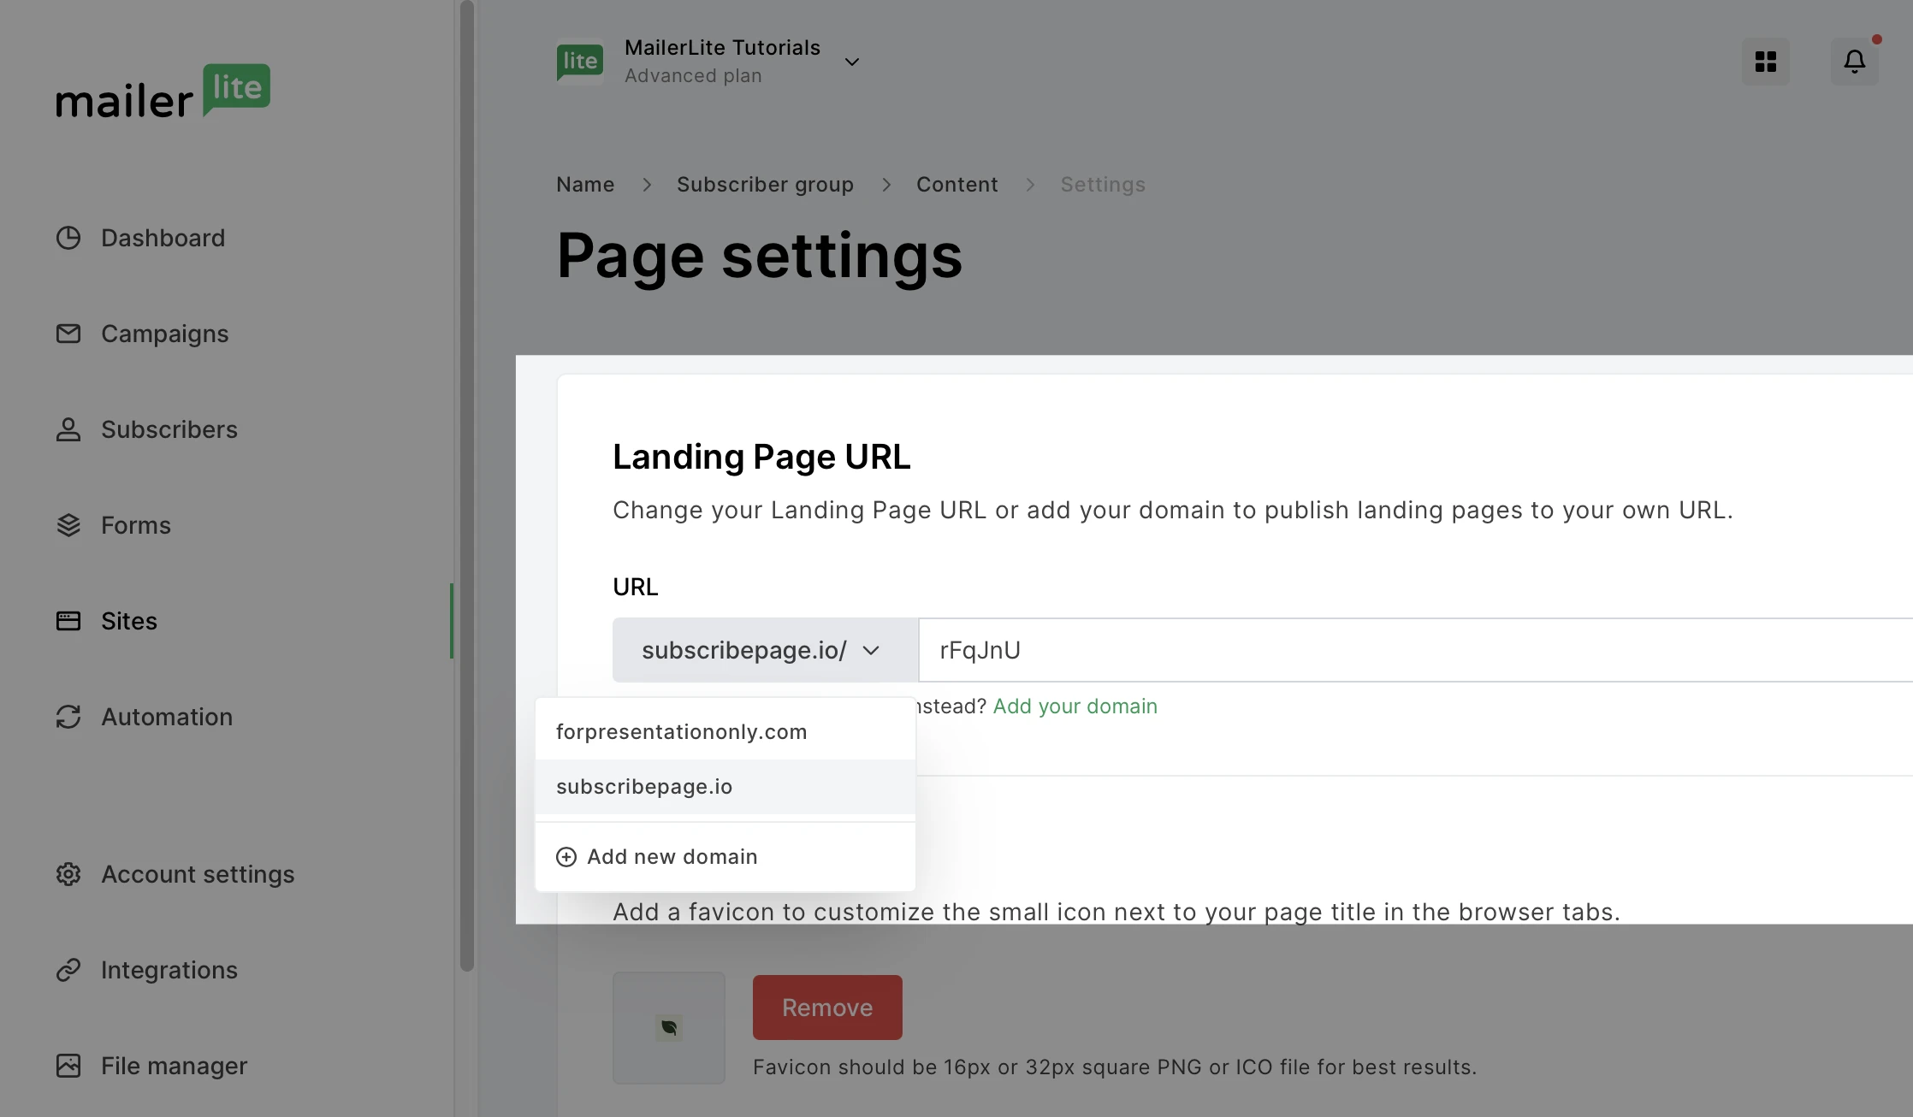Click the Integrations chain link icon
Image resolution: width=1913 pixels, height=1117 pixels.
click(x=68, y=970)
